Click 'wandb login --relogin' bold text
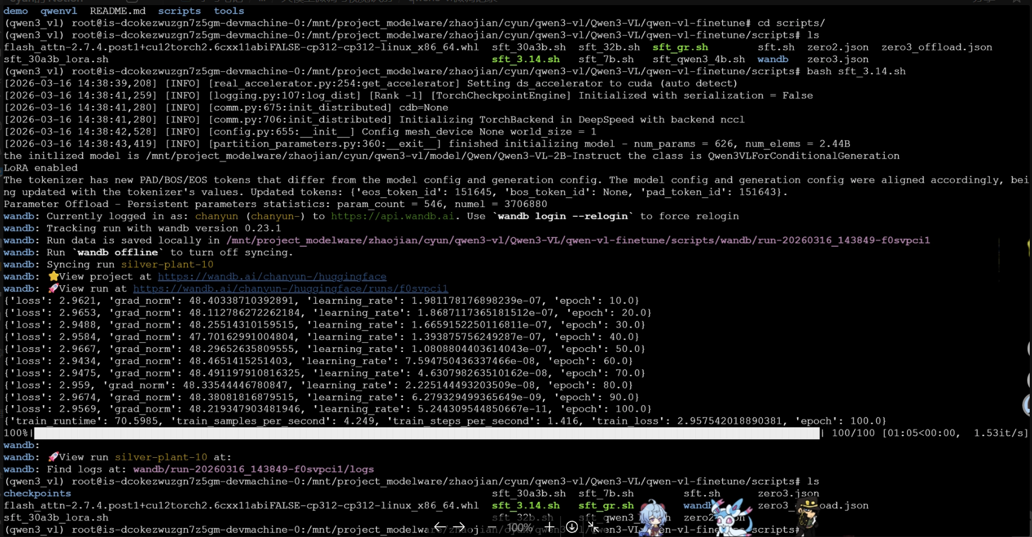 pos(563,216)
